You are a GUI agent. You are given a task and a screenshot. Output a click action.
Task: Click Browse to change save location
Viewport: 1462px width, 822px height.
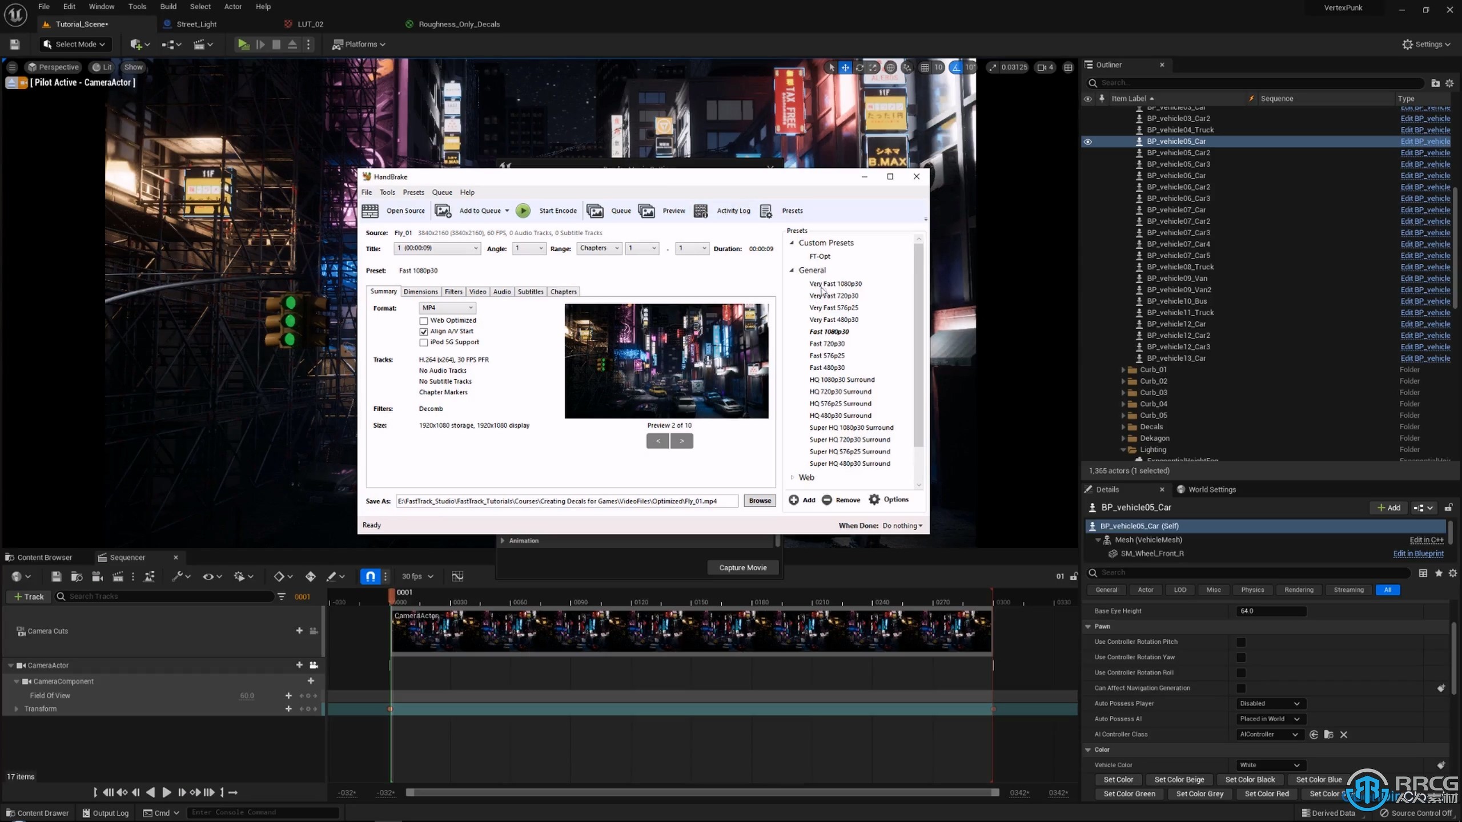759,500
